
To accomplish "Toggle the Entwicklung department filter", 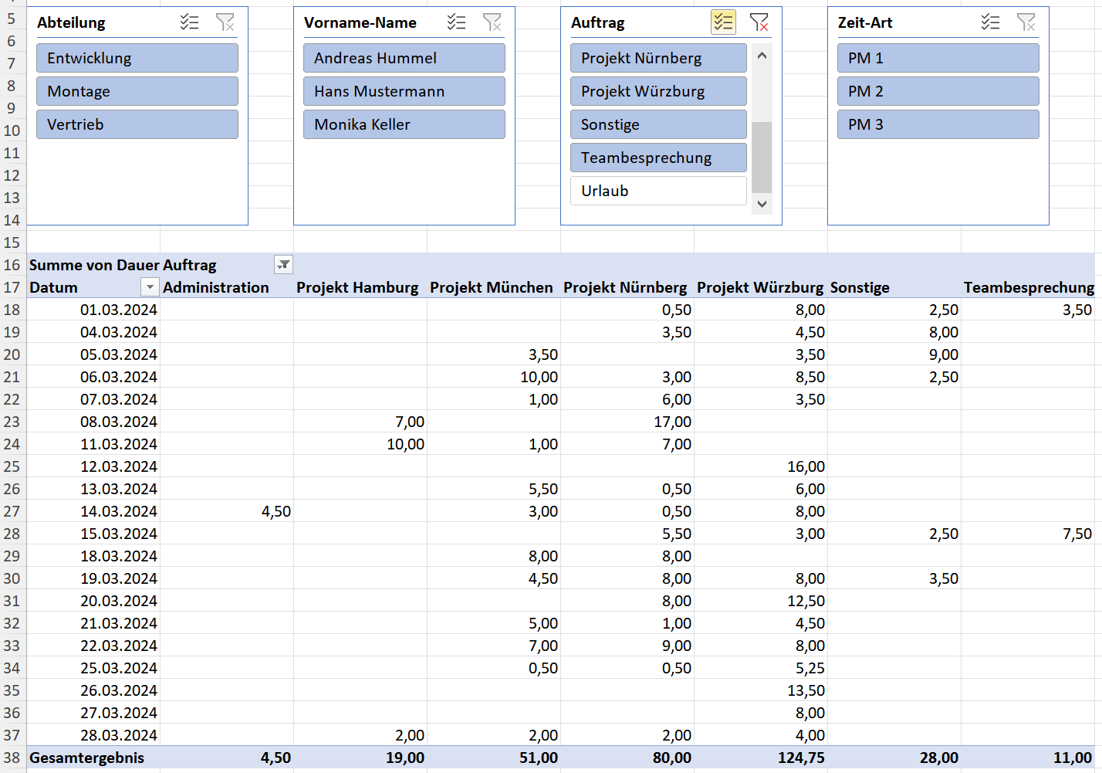I will point(137,58).
